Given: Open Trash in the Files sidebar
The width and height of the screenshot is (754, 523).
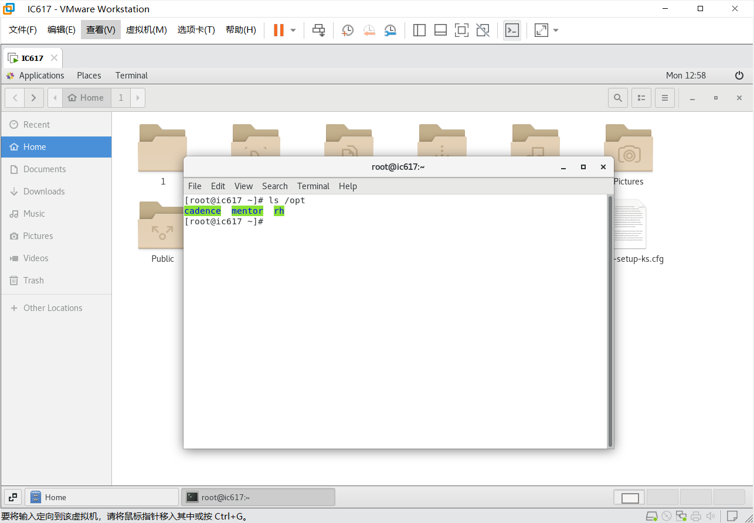Looking at the screenshot, I should point(56,281).
